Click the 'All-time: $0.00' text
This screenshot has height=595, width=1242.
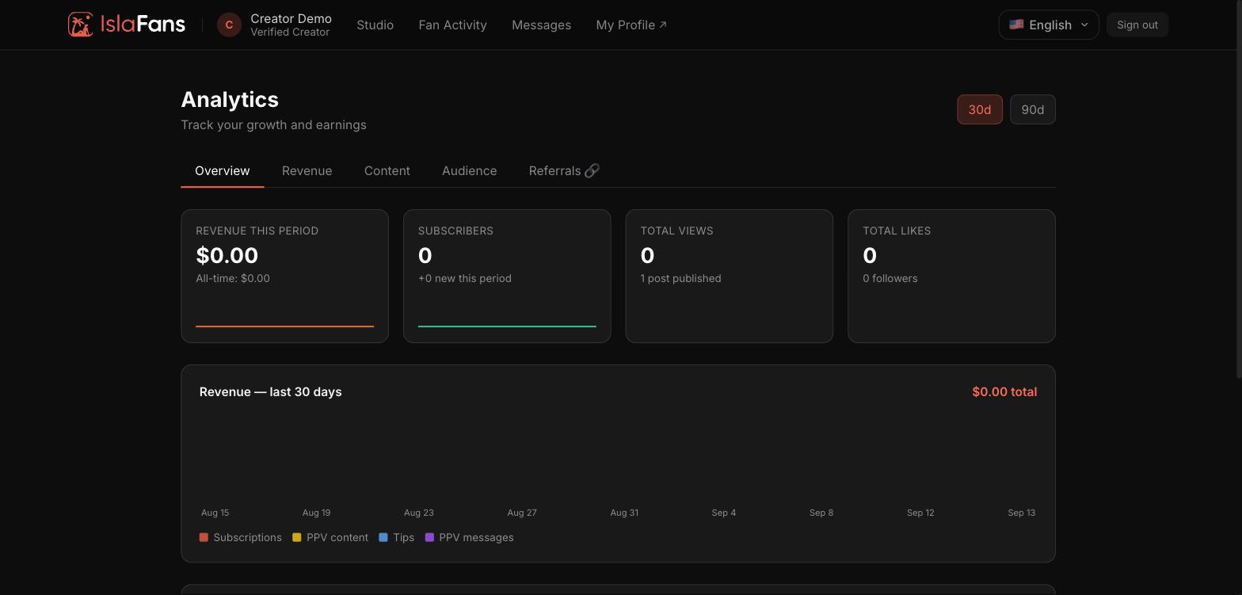(233, 278)
